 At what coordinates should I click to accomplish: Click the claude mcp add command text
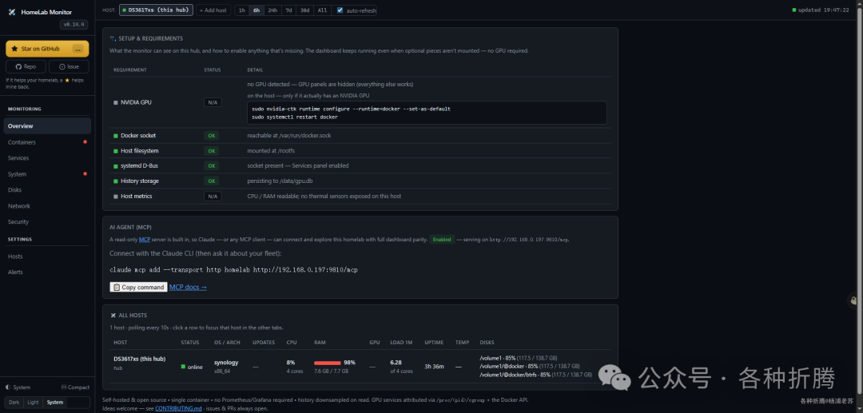[x=233, y=270]
